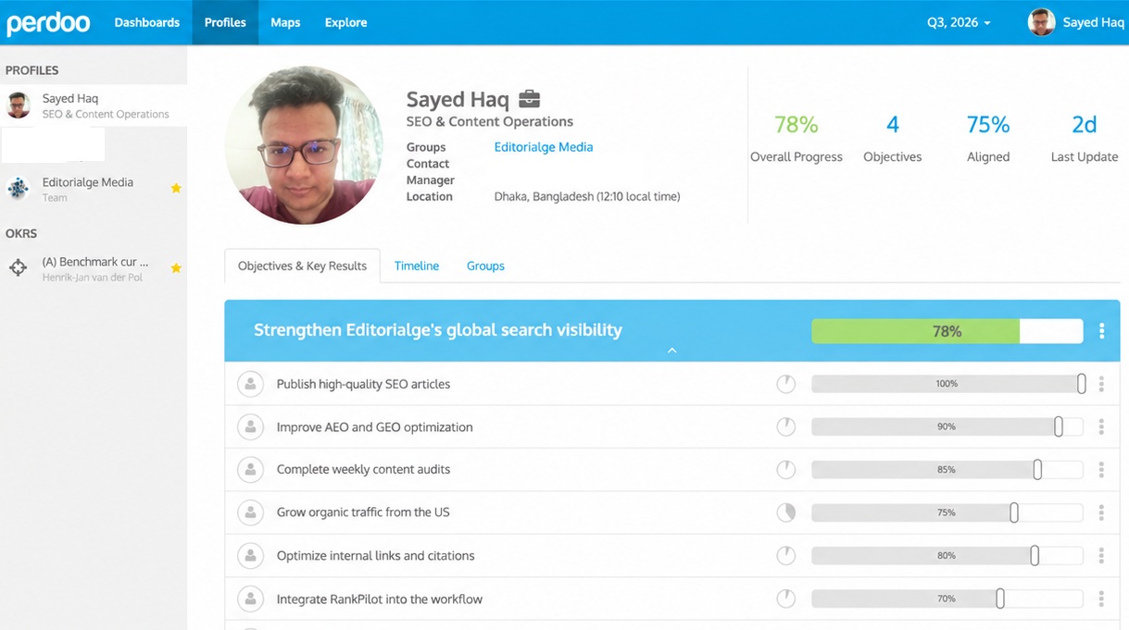Select the Profiles nav tab

click(x=225, y=22)
